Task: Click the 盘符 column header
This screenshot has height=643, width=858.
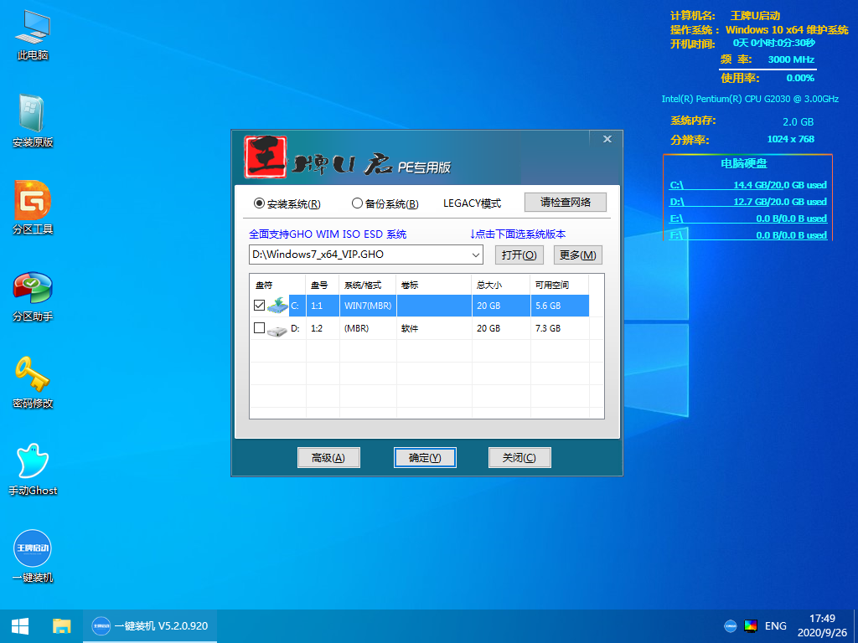Action: (x=277, y=285)
